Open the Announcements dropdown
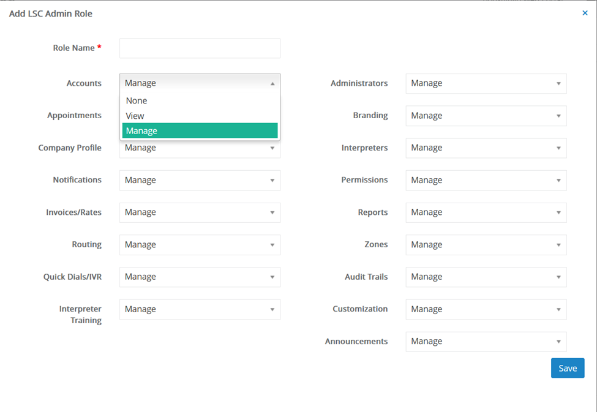 486,342
